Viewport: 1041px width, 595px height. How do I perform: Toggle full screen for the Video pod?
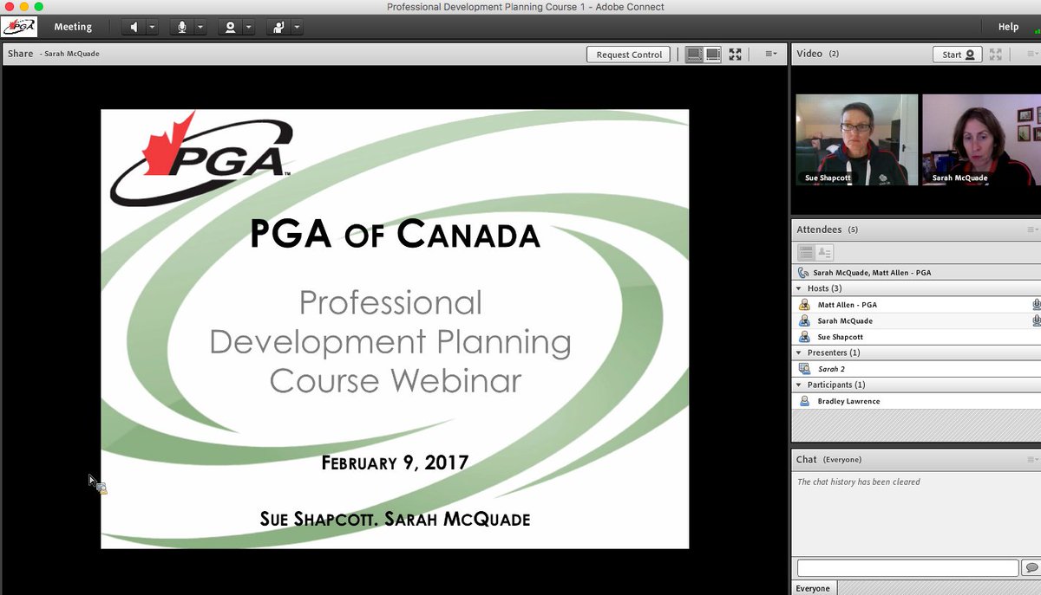pos(996,54)
